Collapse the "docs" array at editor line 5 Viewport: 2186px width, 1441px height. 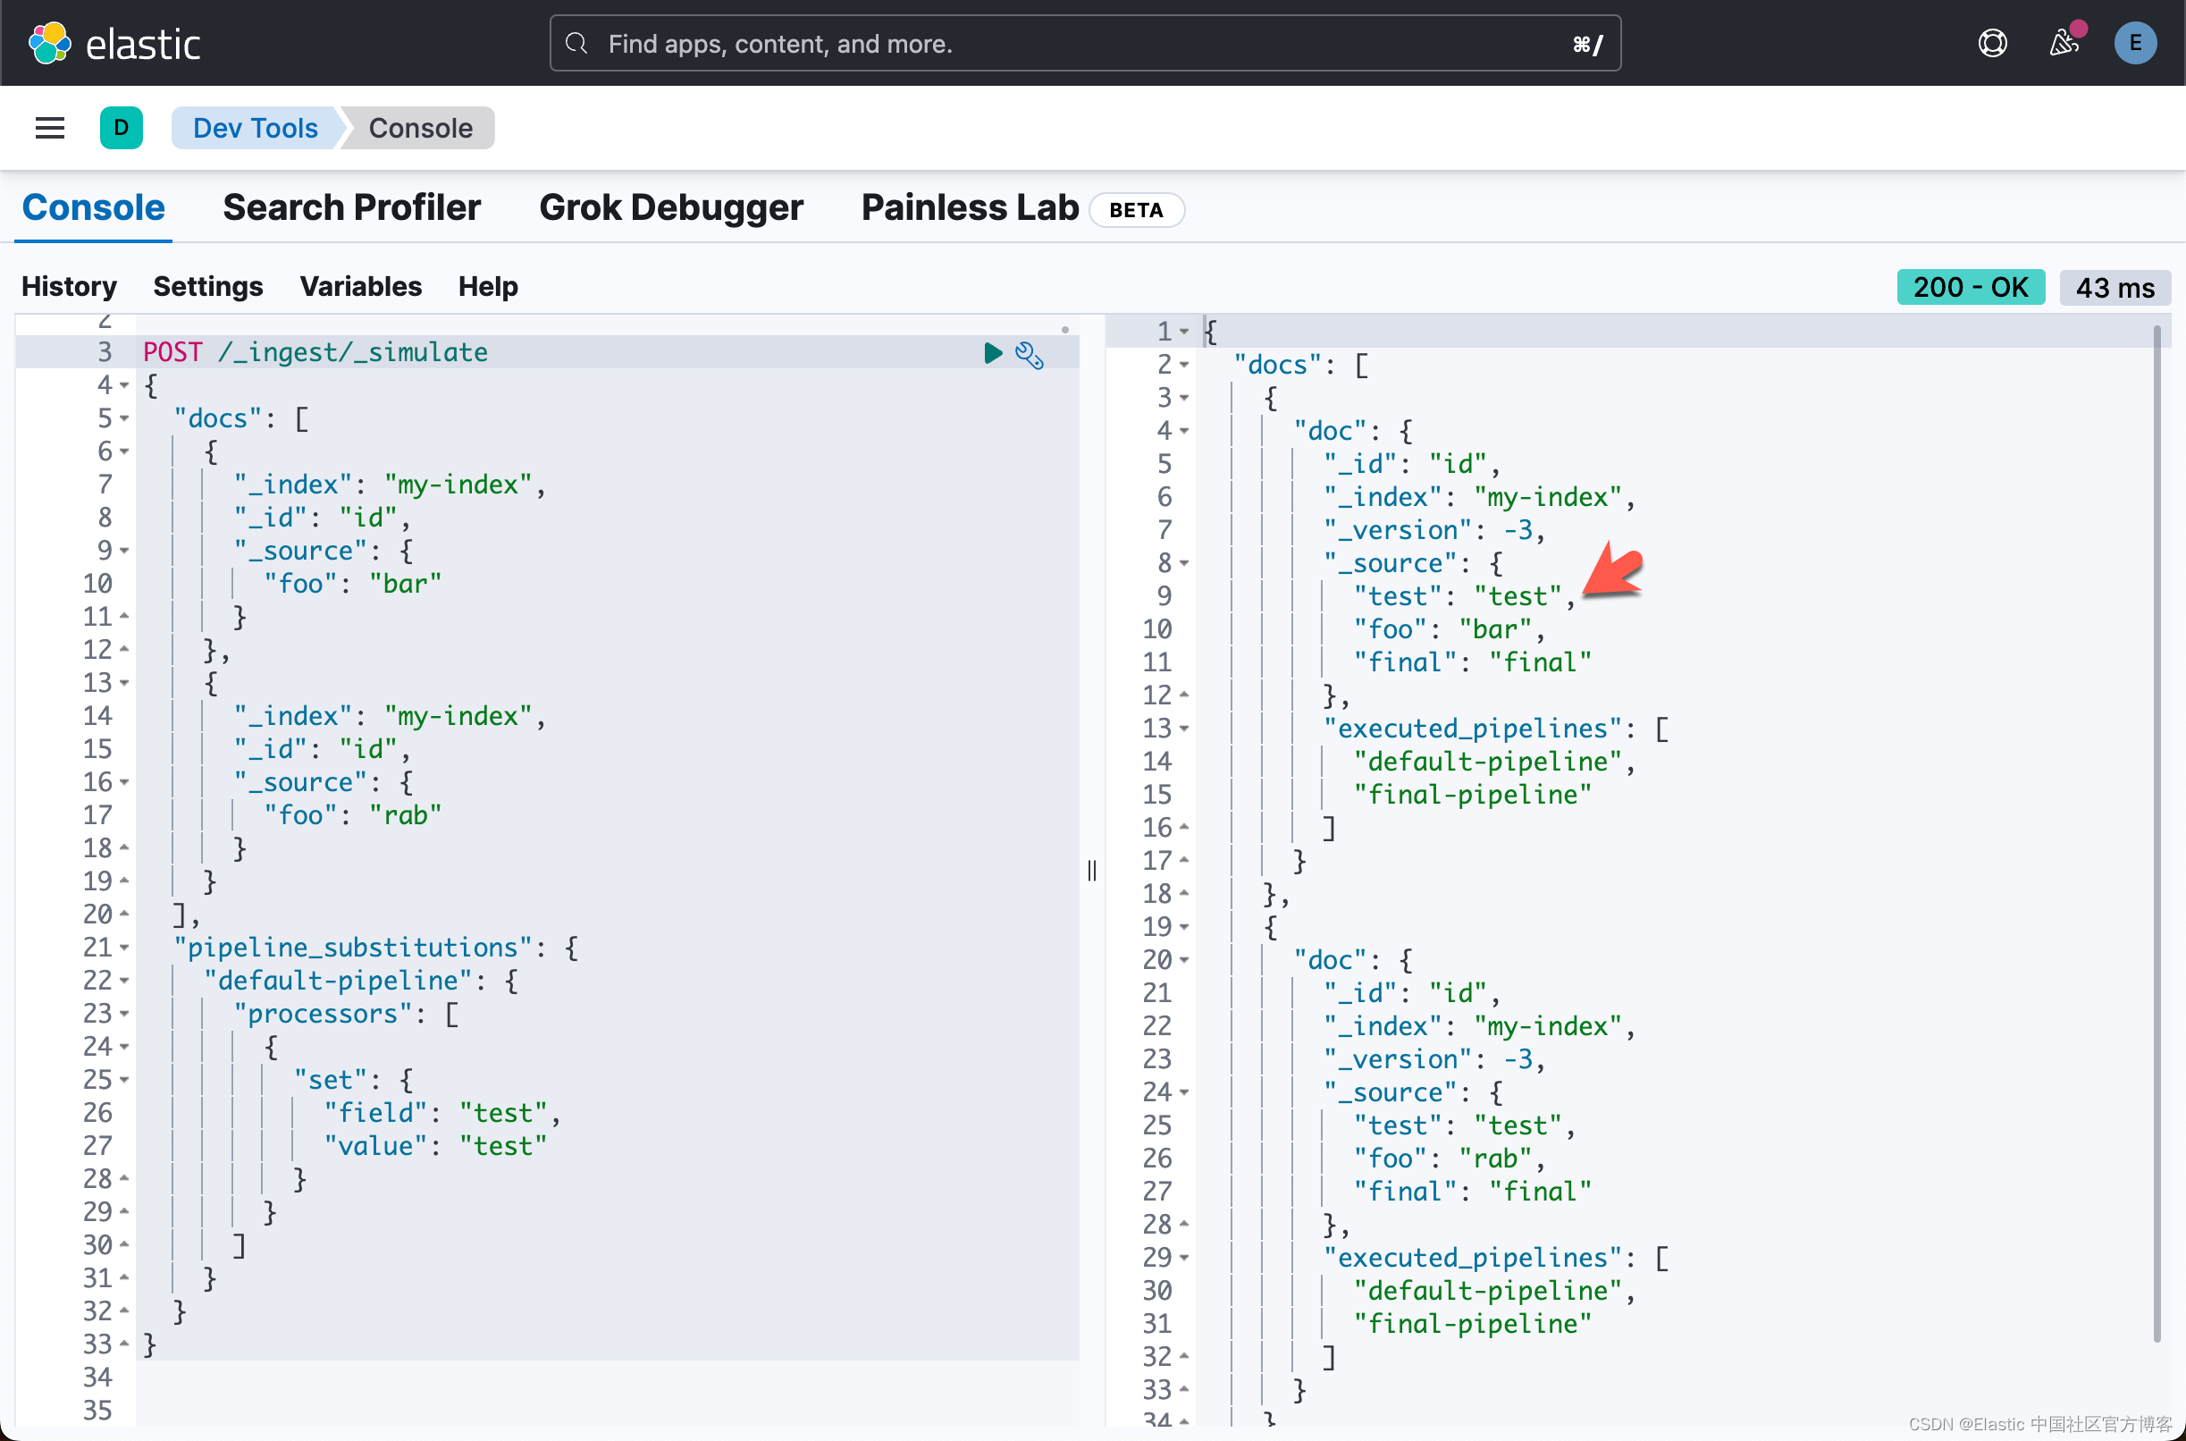click(x=124, y=419)
